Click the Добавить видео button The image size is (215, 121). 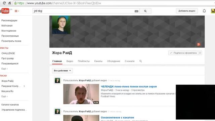click(x=187, y=11)
